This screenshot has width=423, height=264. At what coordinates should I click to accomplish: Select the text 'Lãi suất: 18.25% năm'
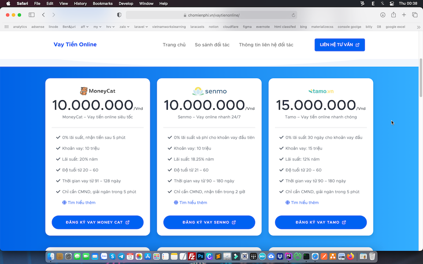point(194,159)
